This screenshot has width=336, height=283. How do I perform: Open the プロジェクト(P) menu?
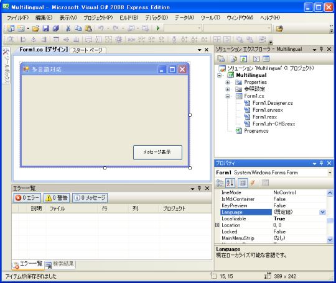coord(98,18)
